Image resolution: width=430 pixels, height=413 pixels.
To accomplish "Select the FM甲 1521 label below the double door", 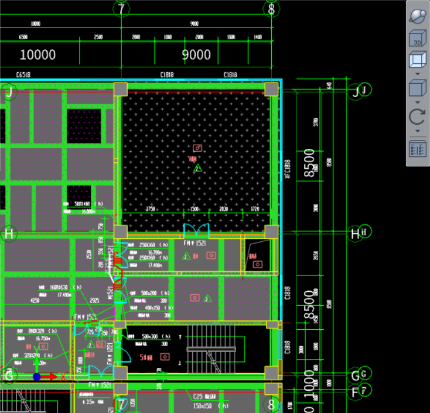I will point(194,243).
